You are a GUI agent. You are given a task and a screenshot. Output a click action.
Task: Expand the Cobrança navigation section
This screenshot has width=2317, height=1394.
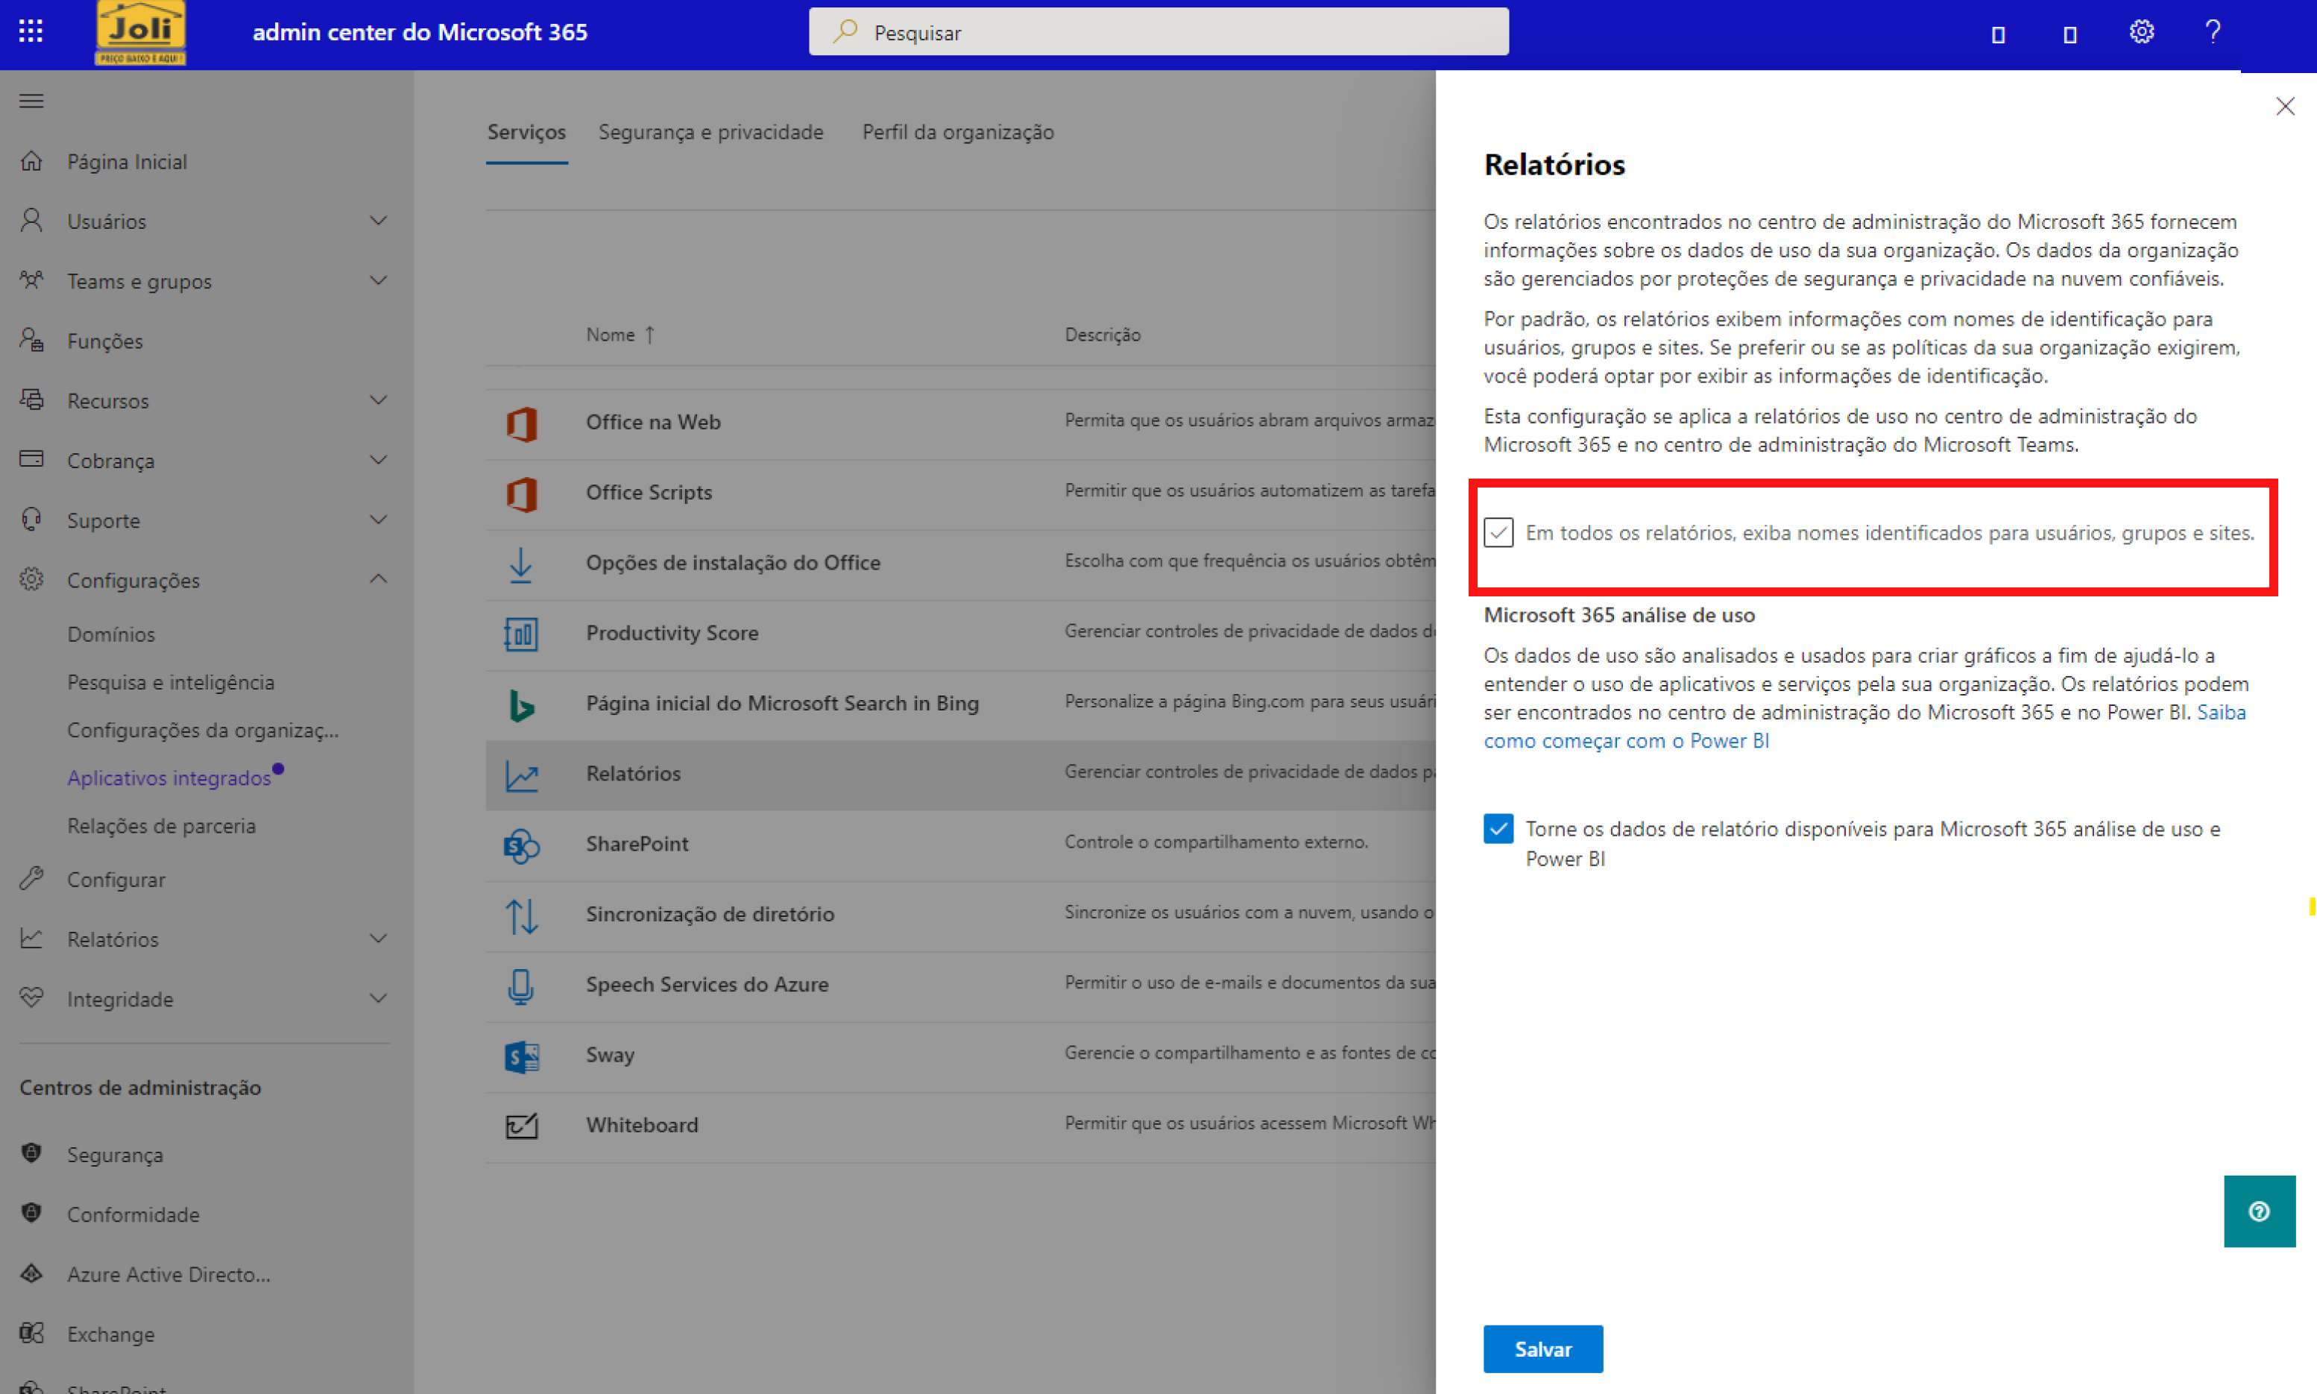377,460
